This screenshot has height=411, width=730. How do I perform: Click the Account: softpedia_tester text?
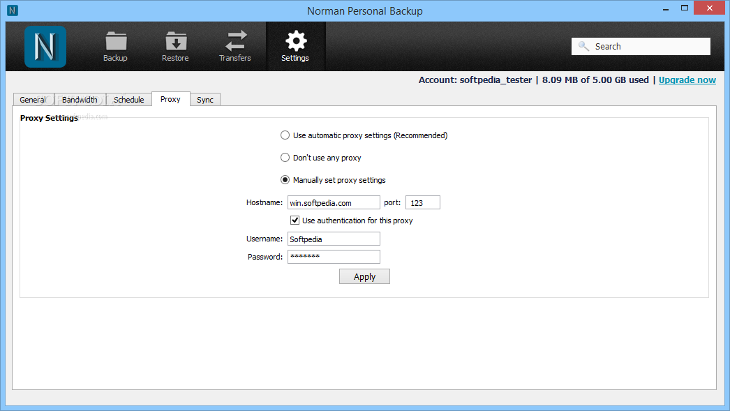pyautogui.click(x=475, y=80)
